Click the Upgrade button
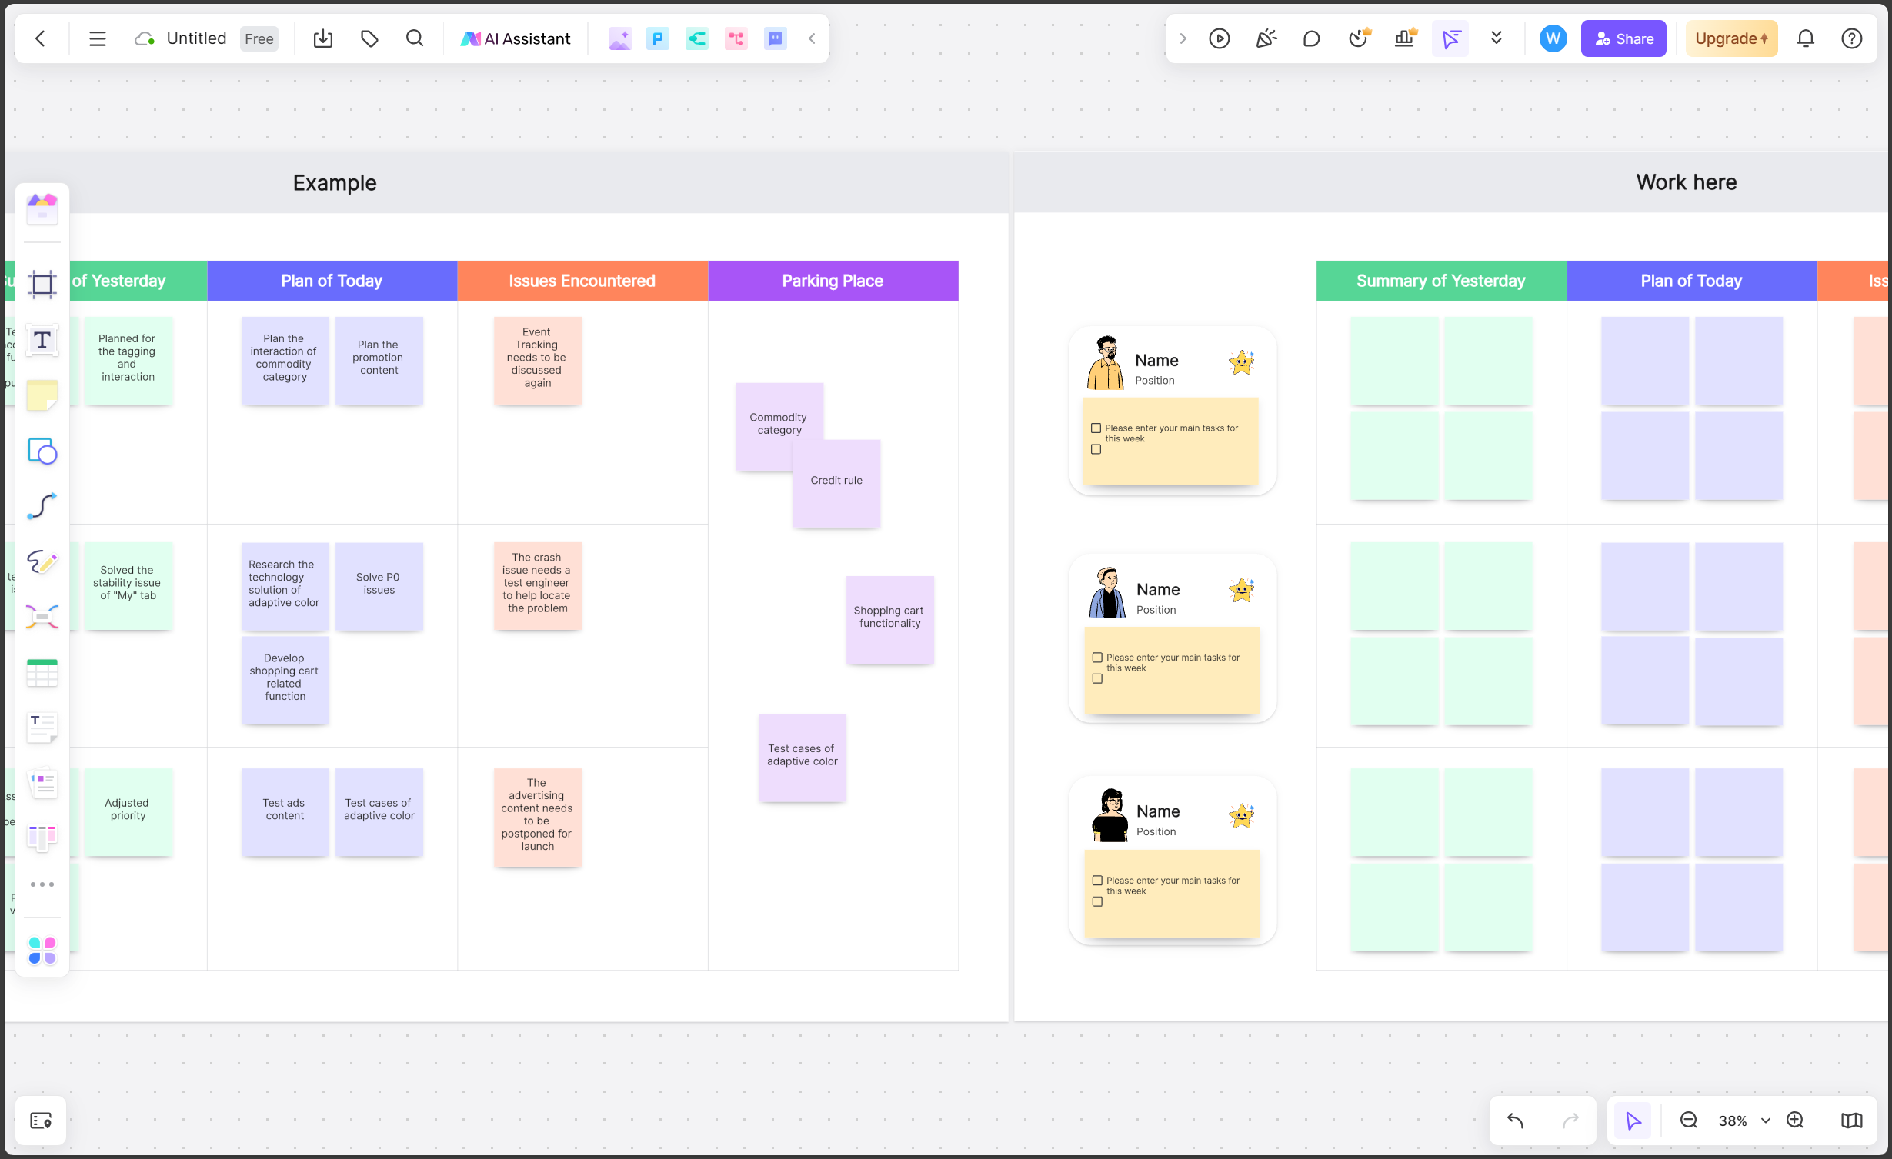This screenshot has width=1892, height=1159. pyautogui.click(x=1731, y=38)
